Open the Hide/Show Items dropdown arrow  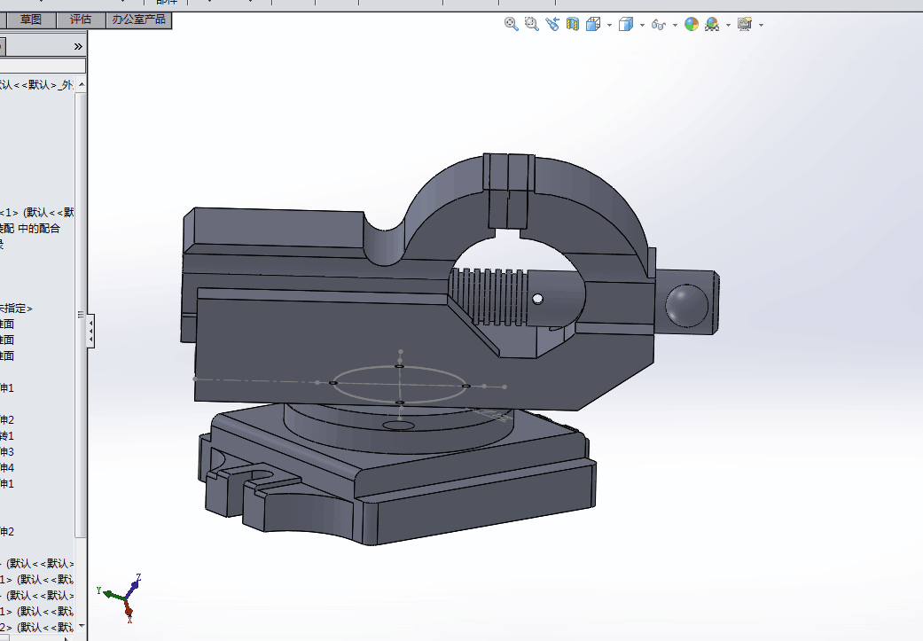click(x=675, y=25)
